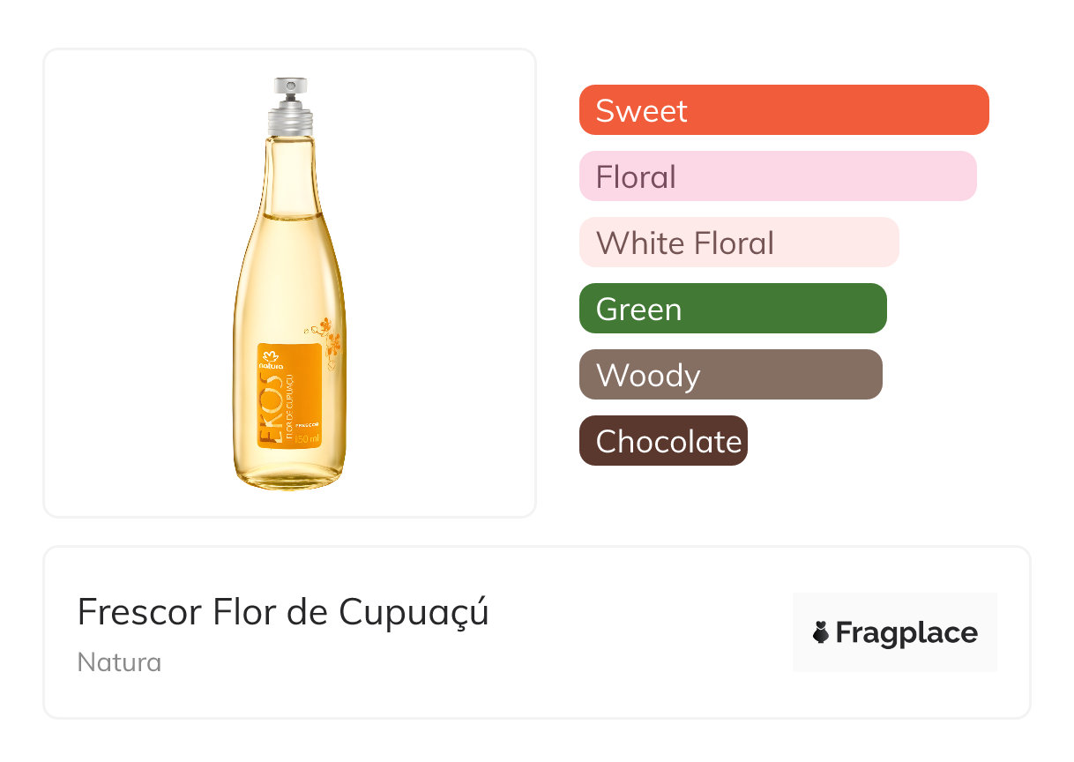Viewport: 1074px width, 762px height.
Task: Click the silver spray cap on bottle
Action: pyautogui.click(x=290, y=99)
